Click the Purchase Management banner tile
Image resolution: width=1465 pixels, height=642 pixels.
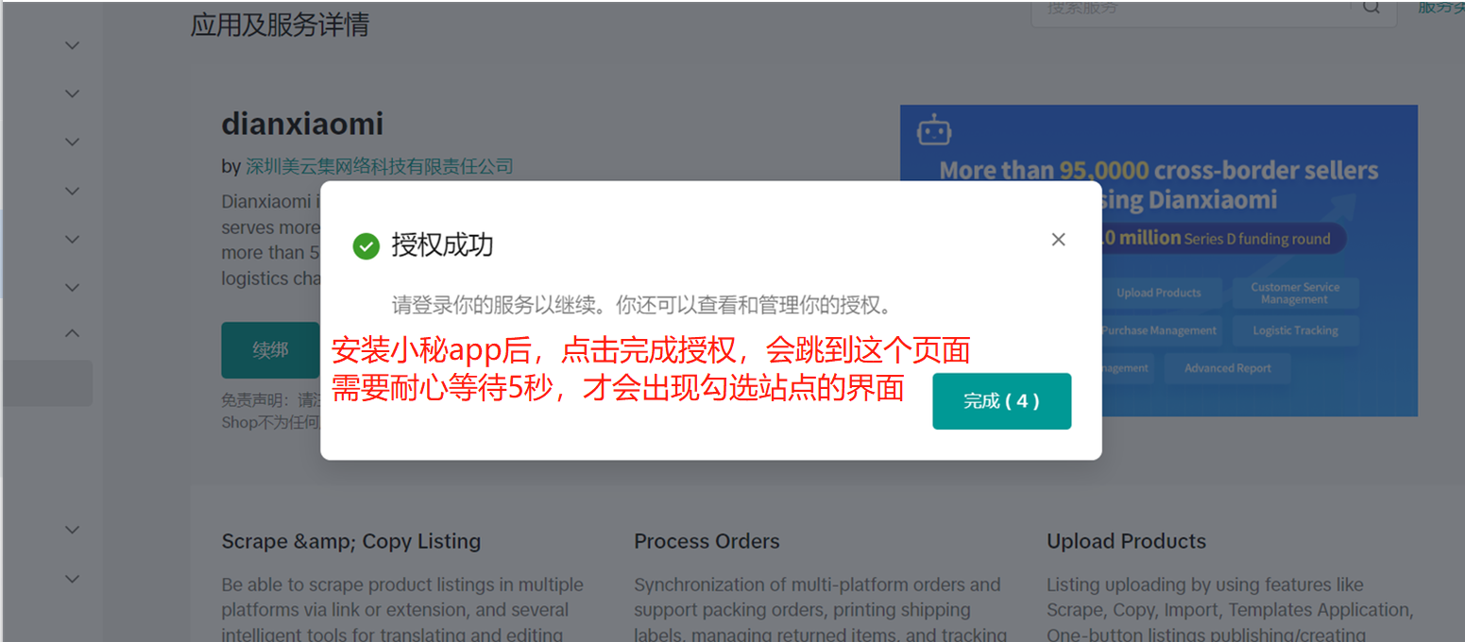[1159, 330]
